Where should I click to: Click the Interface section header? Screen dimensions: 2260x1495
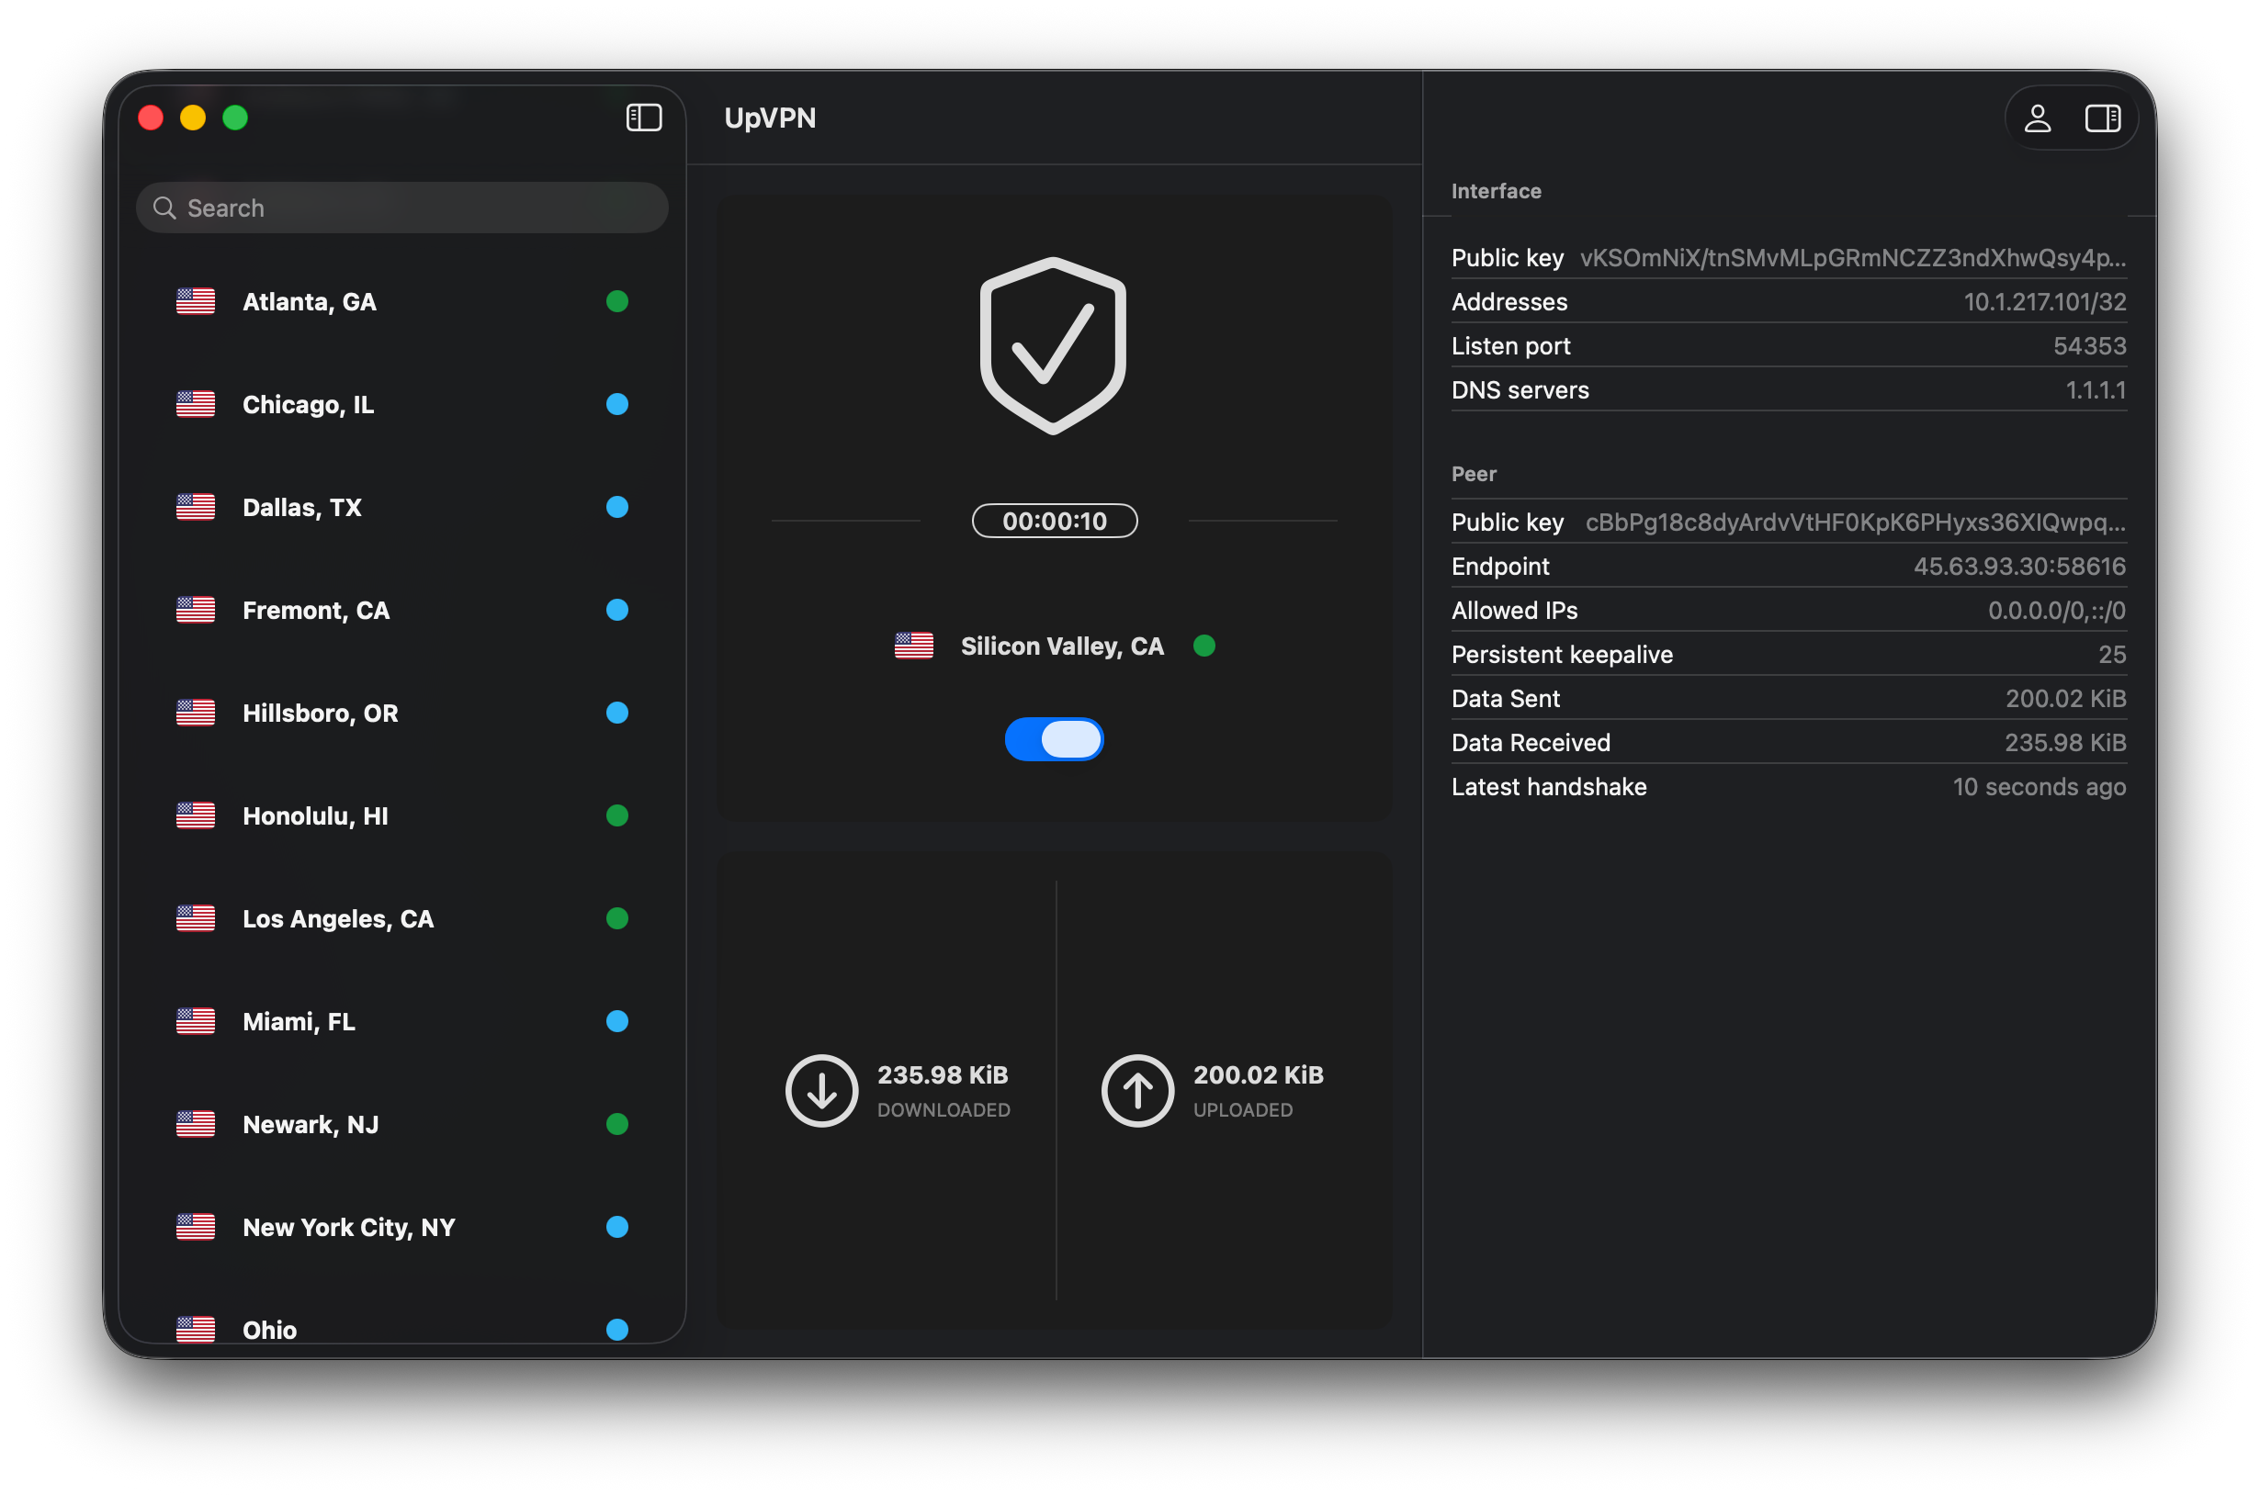point(1496,192)
